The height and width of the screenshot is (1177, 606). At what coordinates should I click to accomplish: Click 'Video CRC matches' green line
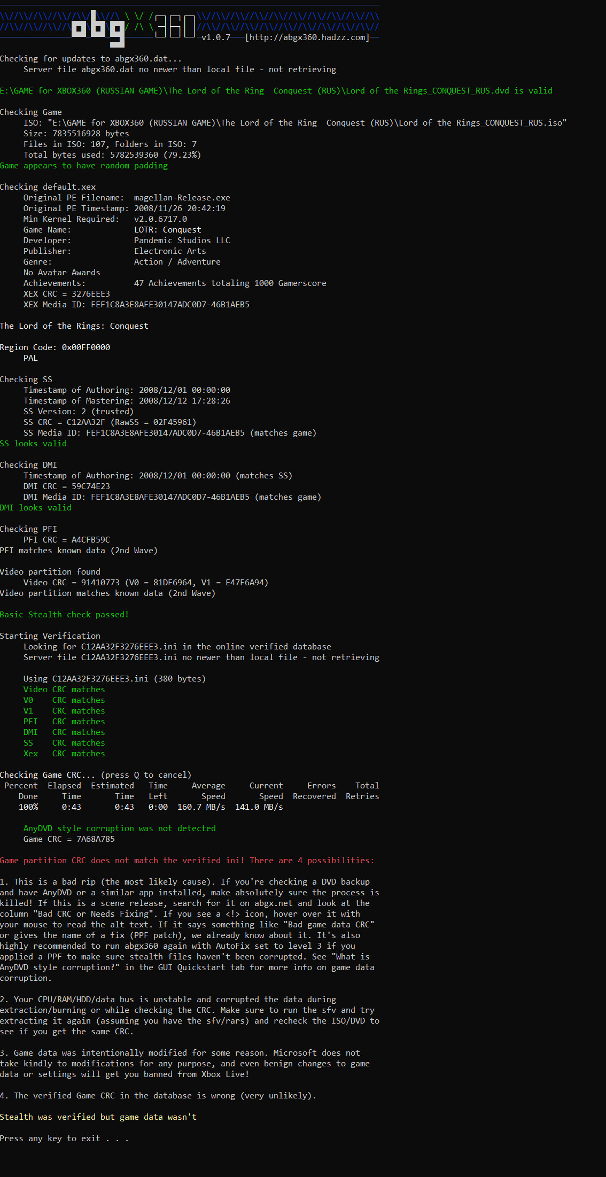[64, 690]
